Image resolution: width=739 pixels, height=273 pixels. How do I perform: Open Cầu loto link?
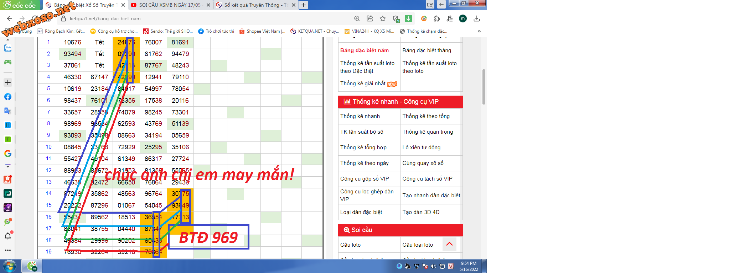350,245
